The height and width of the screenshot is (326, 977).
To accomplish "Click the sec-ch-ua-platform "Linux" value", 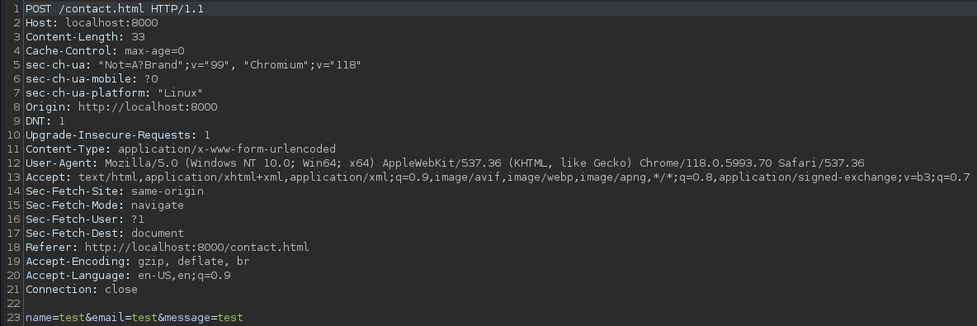I will tap(181, 93).
